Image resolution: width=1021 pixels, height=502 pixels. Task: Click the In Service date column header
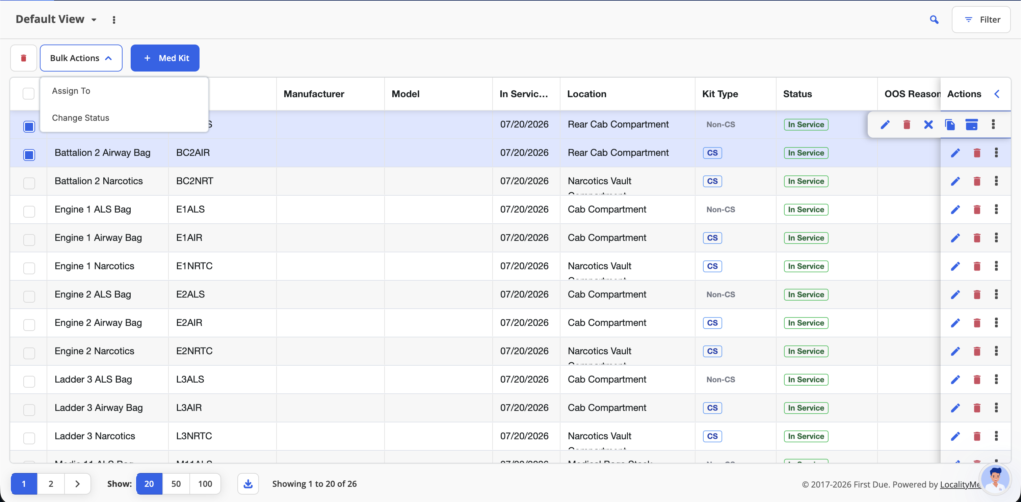point(524,94)
